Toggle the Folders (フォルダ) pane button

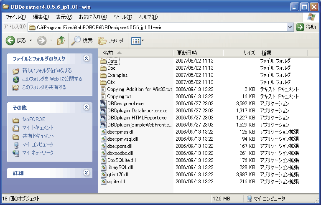[x=111, y=40]
